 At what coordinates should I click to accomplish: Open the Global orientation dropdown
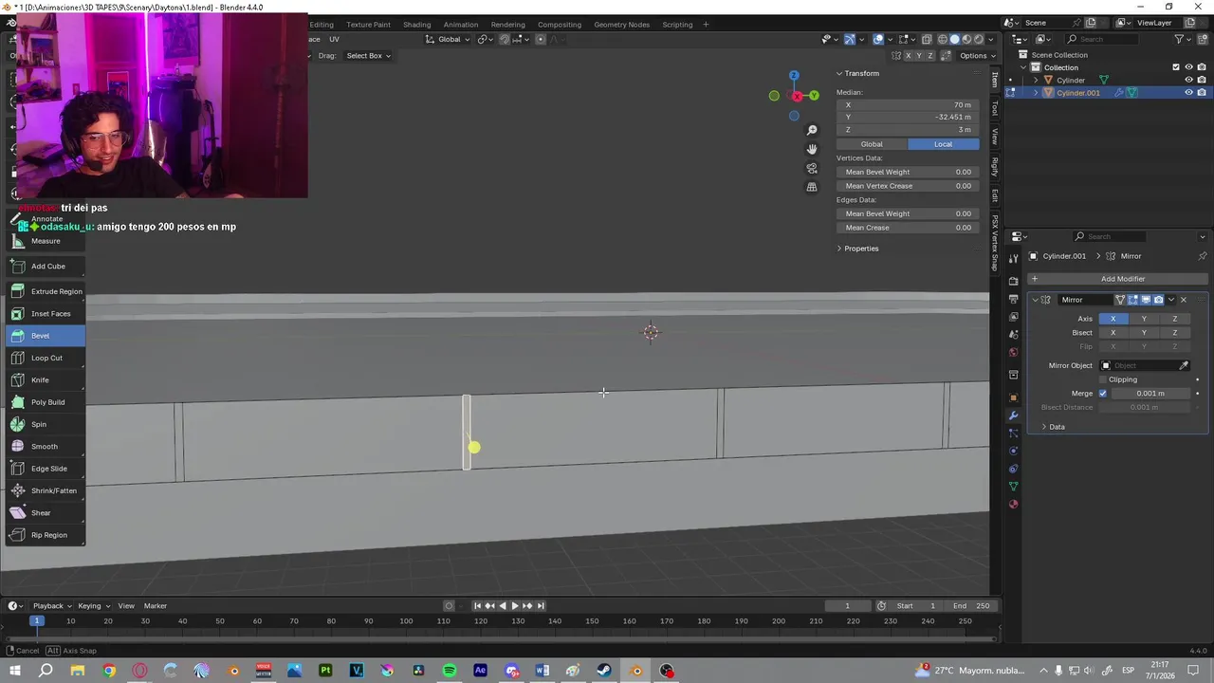point(448,39)
